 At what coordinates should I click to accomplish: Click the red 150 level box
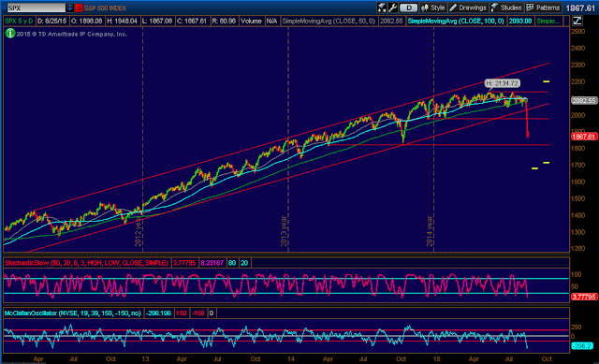[181, 313]
